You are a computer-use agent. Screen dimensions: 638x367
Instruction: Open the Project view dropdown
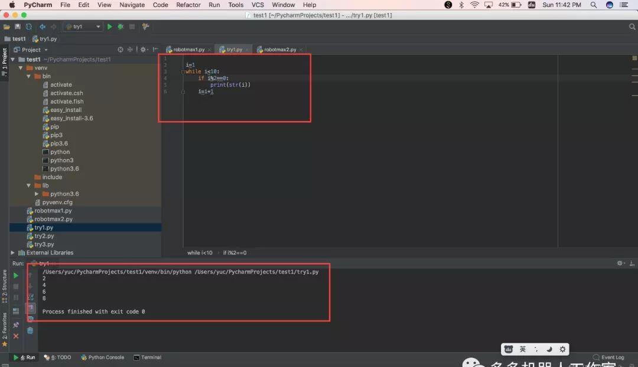[31, 50]
